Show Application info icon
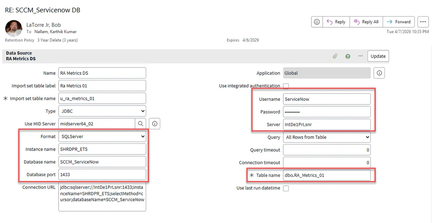The image size is (432, 223). 379,73
